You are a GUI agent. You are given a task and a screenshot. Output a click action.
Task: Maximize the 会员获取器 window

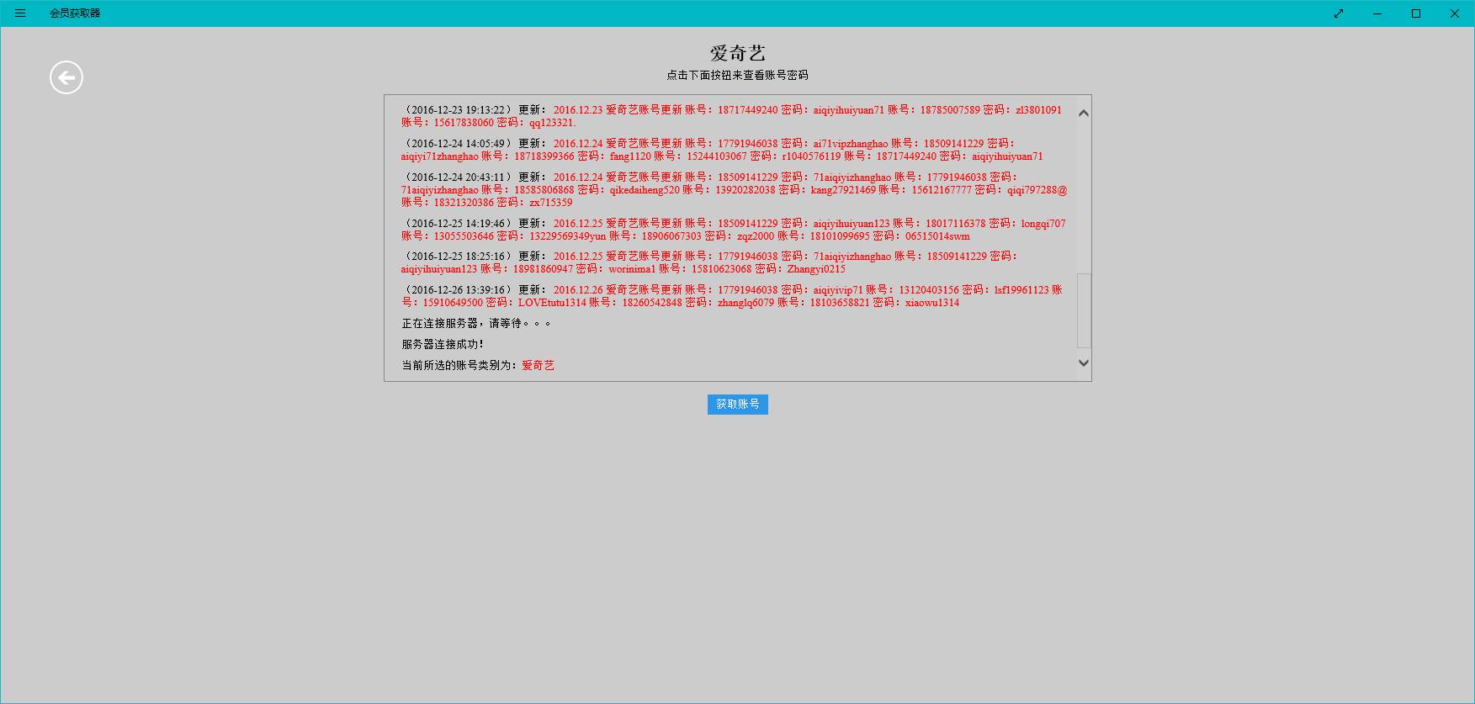click(1416, 13)
